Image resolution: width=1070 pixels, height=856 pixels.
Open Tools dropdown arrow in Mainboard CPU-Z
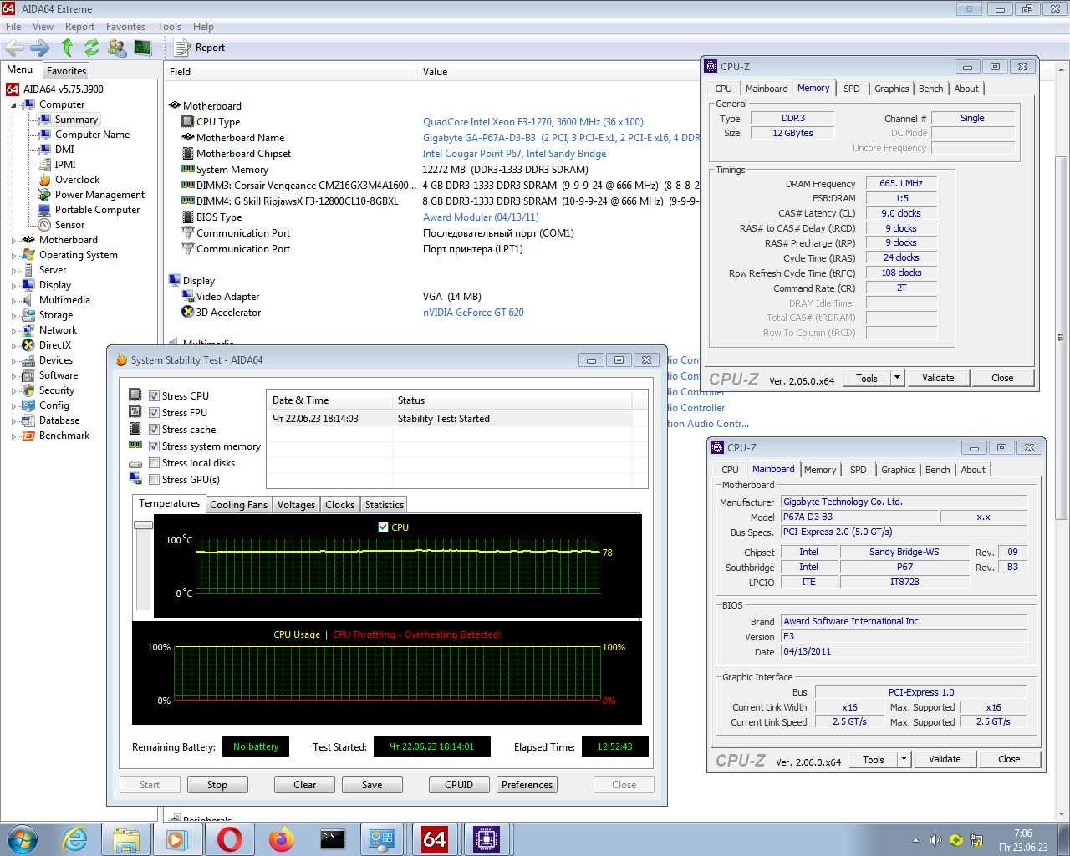904,759
